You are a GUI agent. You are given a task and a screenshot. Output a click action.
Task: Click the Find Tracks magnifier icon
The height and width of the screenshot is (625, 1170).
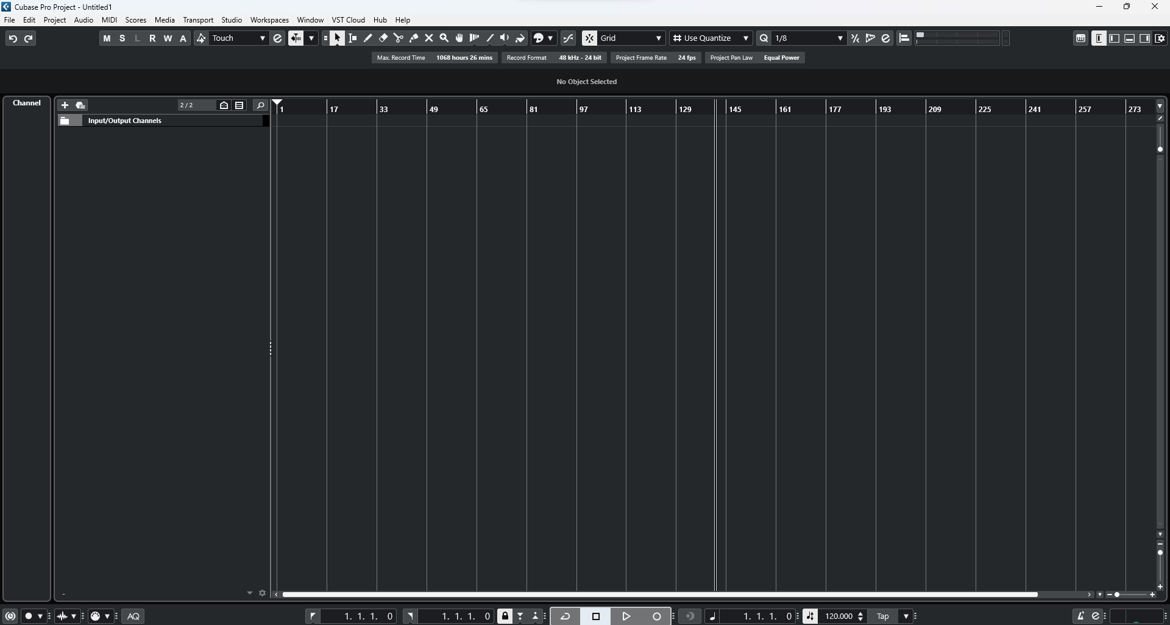tap(260, 105)
